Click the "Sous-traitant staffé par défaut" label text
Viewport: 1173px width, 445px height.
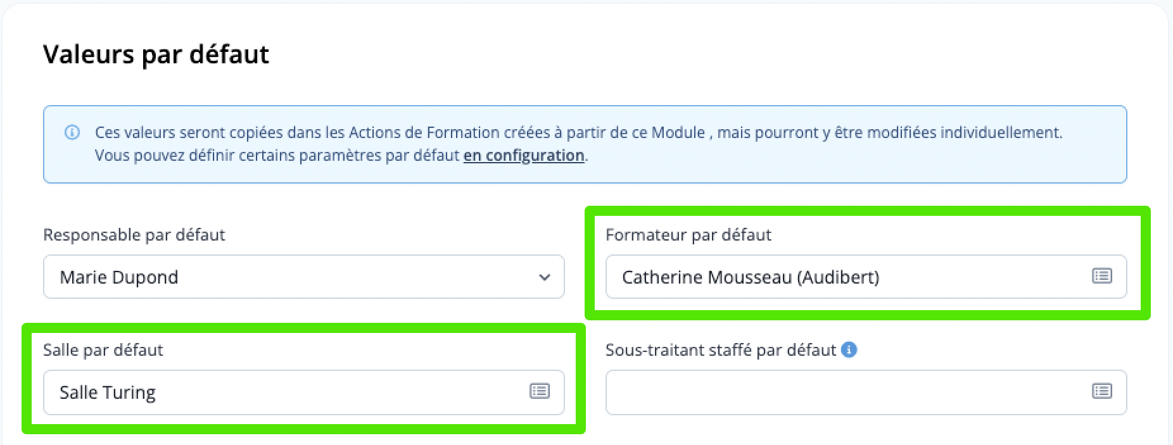tap(721, 350)
